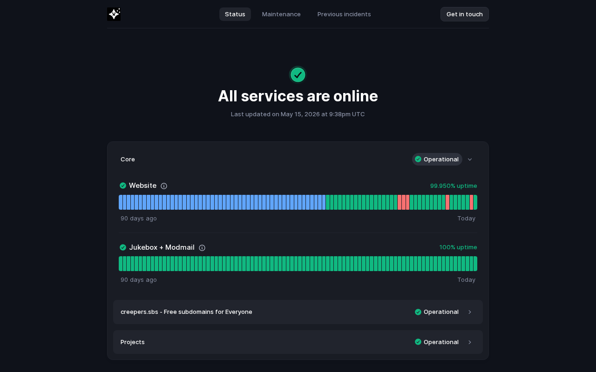The image size is (596, 372).
Task: Collapse the Core section chevron
Action: click(470, 159)
